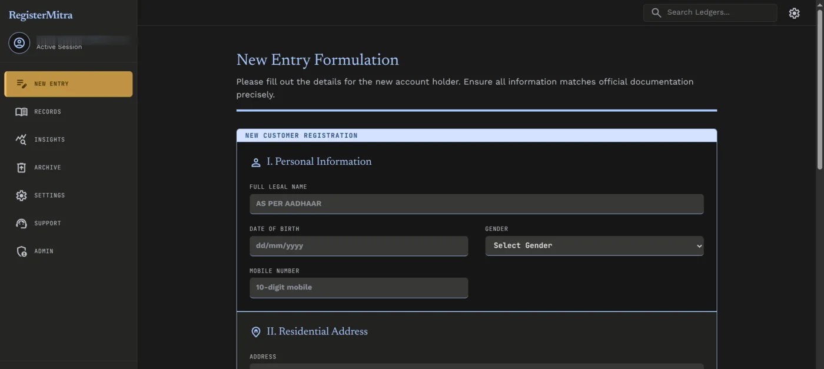The image size is (824, 369).
Task: Open Insights in the sidebar
Action: click(68, 139)
